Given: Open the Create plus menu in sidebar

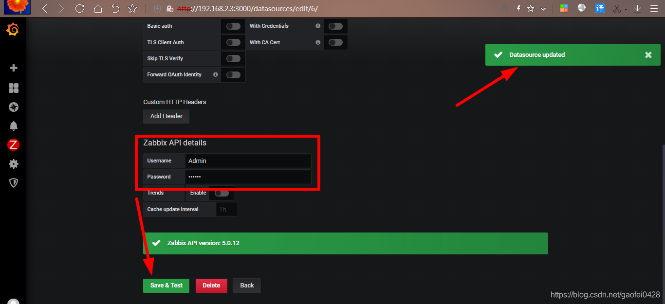Looking at the screenshot, I should [14, 68].
